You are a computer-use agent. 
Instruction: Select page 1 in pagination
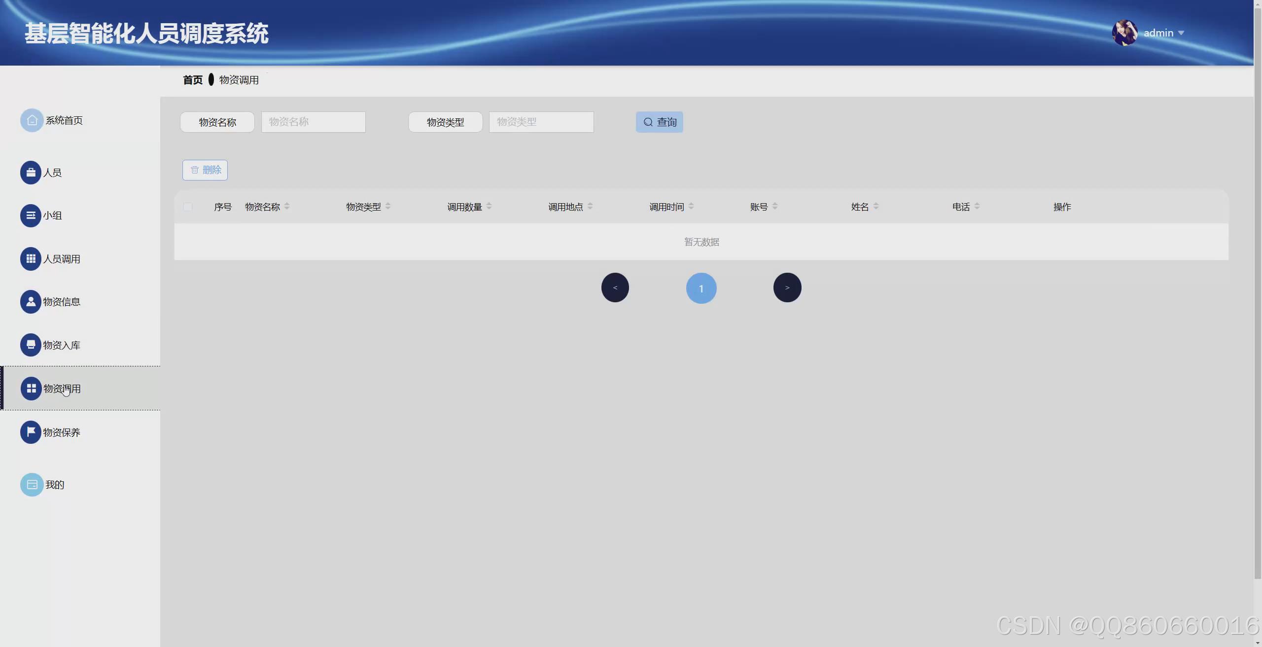(x=701, y=288)
